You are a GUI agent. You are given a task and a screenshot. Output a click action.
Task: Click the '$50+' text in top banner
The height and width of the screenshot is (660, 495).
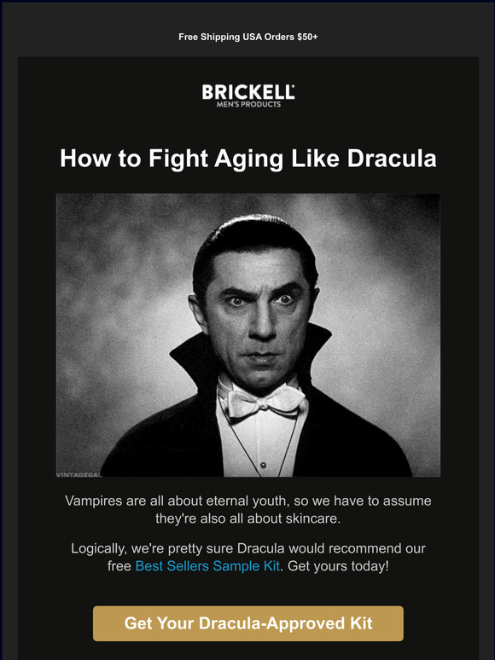(307, 37)
